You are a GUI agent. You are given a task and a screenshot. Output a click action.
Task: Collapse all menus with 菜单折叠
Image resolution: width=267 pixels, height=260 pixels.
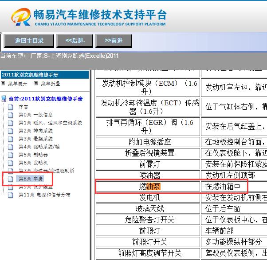[x=51, y=84]
